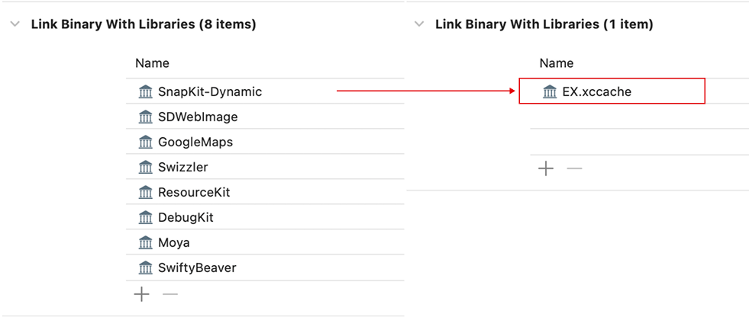This screenshot has width=749, height=317.
Task: Click the GoogleMaps library icon
Action: pyautogui.click(x=145, y=142)
